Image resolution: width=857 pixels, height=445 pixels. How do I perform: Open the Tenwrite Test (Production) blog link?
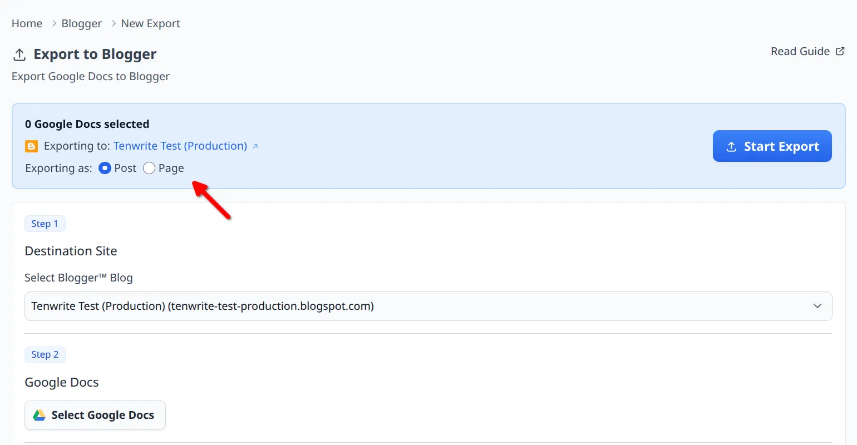(180, 146)
